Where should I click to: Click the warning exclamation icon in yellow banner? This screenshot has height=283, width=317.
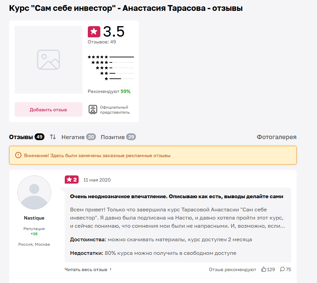[17, 155]
